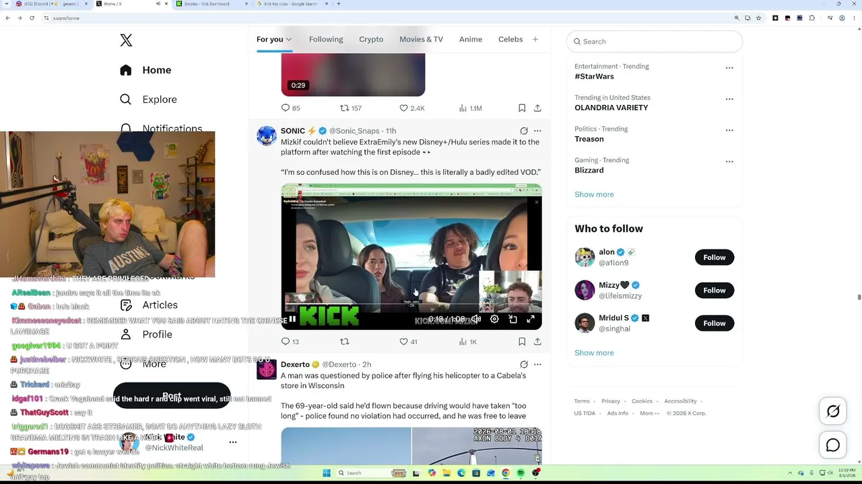Like the SONIC post with 41 likes
This screenshot has width=862, height=484.
[409, 341]
